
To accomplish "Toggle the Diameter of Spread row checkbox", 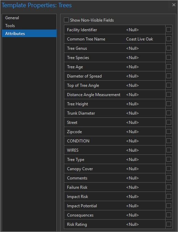I will (169, 76).
